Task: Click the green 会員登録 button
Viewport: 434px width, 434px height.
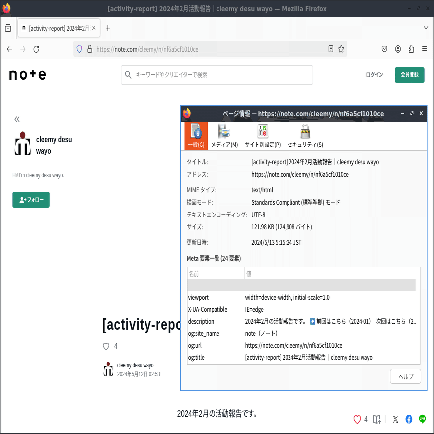Action: tap(409, 74)
